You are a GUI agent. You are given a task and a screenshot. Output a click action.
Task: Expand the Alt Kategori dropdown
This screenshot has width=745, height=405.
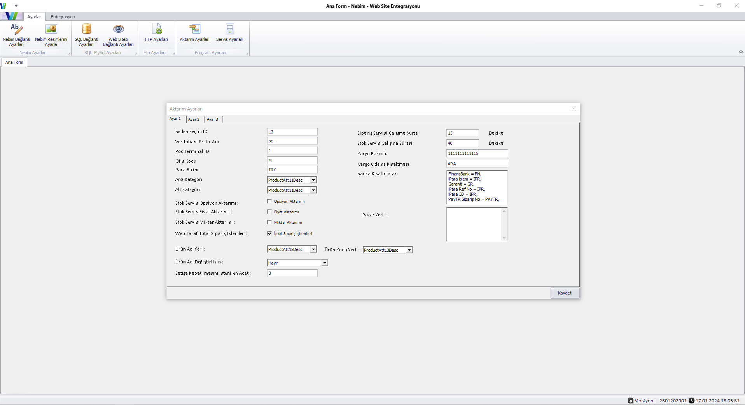pos(313,190)
